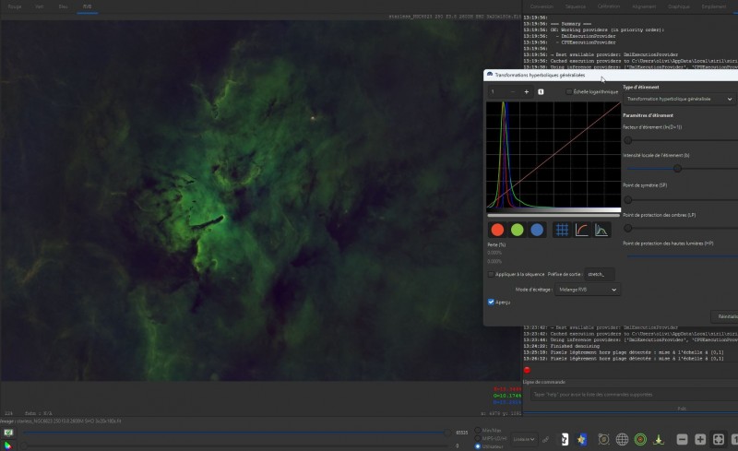Open the Type d'étirement dropdown
The height and width of the screenshot is (451, 738).
pos(680,99)
